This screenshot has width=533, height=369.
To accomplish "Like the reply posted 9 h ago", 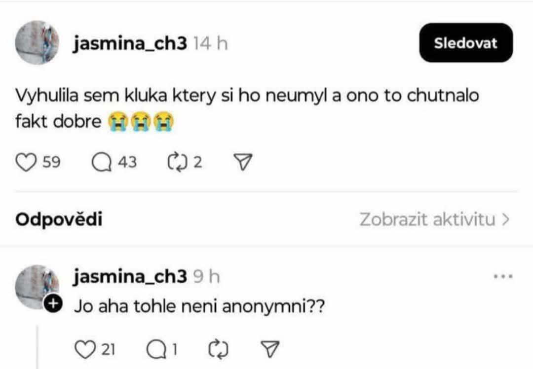I will (x=86, y=349).
